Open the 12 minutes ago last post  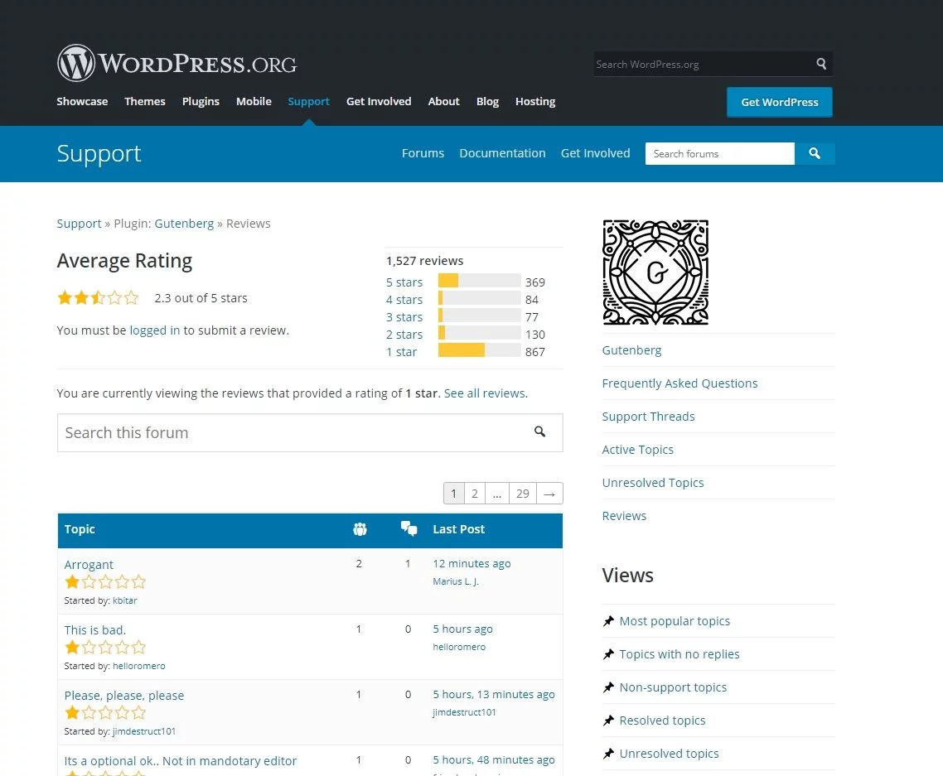[x=471, y=563]
